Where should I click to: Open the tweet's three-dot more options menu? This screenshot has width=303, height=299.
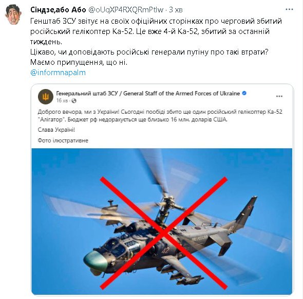tap(290, 9)
